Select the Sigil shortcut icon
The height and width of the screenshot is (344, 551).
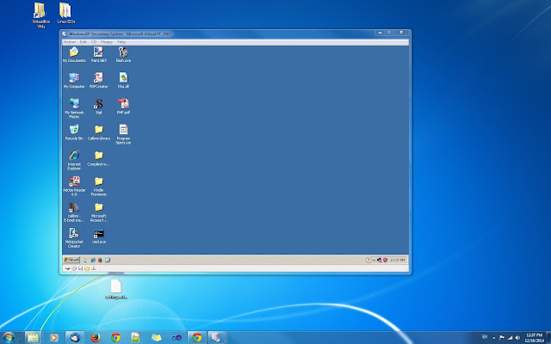coord(98,104)
